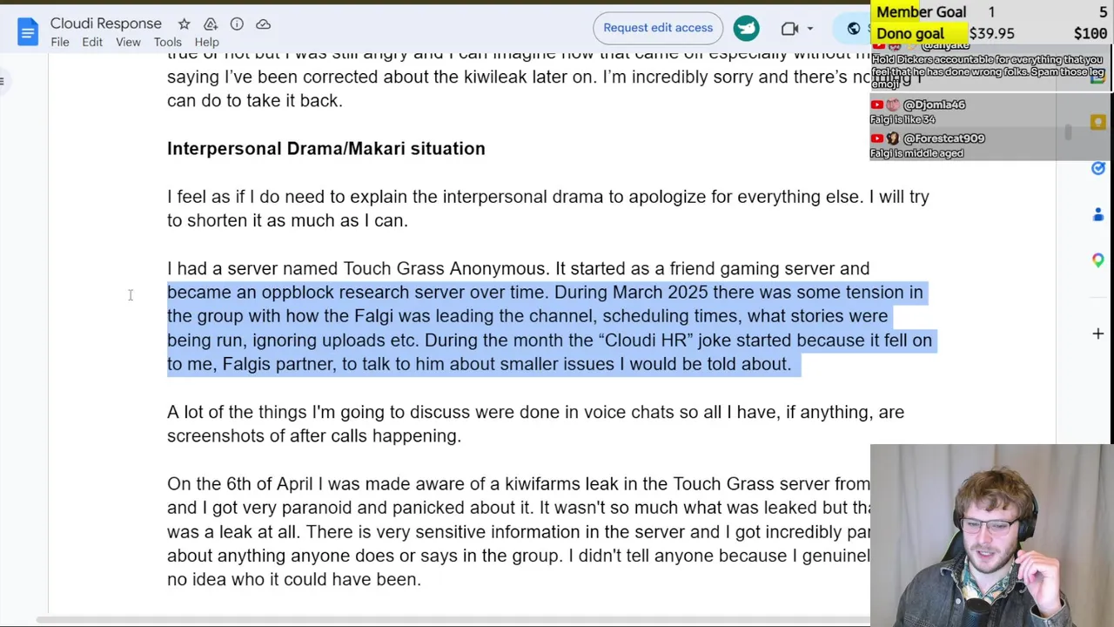
Task: Click the globe share icon
Action: 854,29
